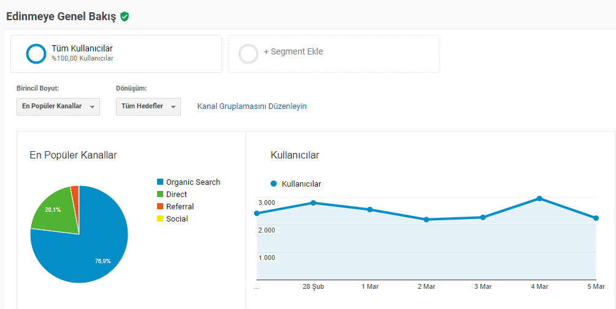Click the green Direct legend swatch

tap(160, 194)
